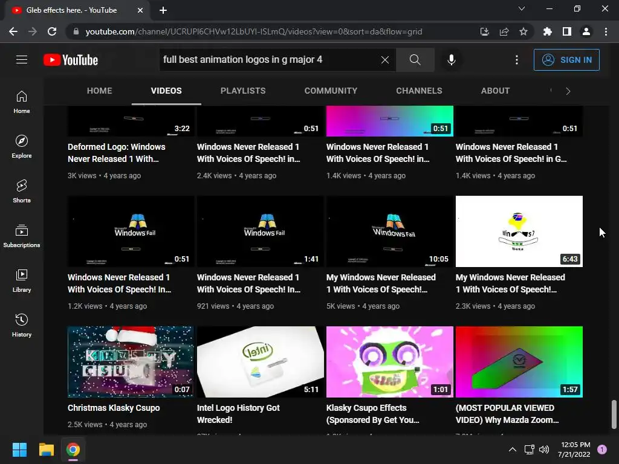The image size is (619, 464).
Task: Open a new browser tab with plus
Action: pos(163,10)
